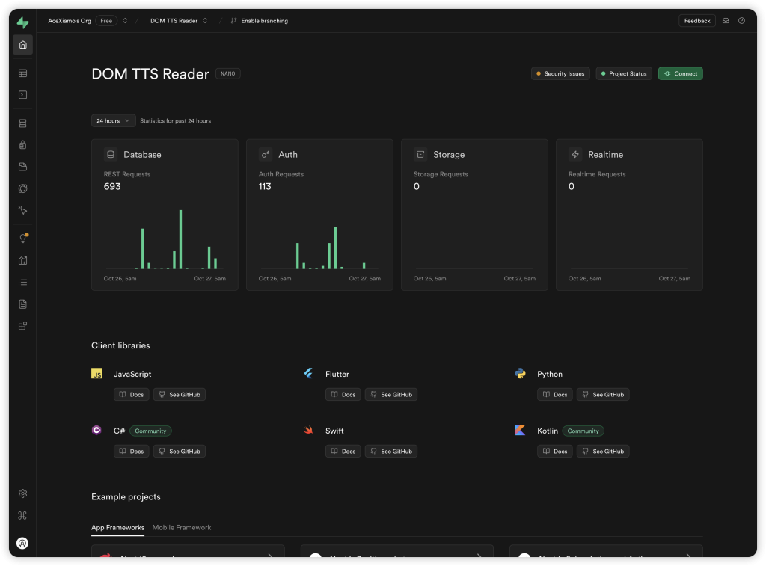
Task: Open Reports chart icon in sidebar
Action: (22, 261)
